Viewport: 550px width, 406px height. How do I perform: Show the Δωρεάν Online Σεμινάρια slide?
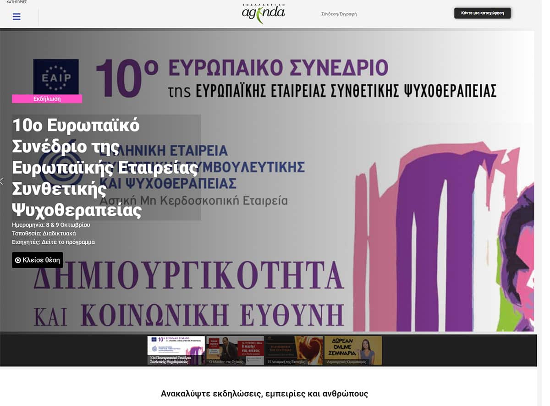tap(353, 351)
